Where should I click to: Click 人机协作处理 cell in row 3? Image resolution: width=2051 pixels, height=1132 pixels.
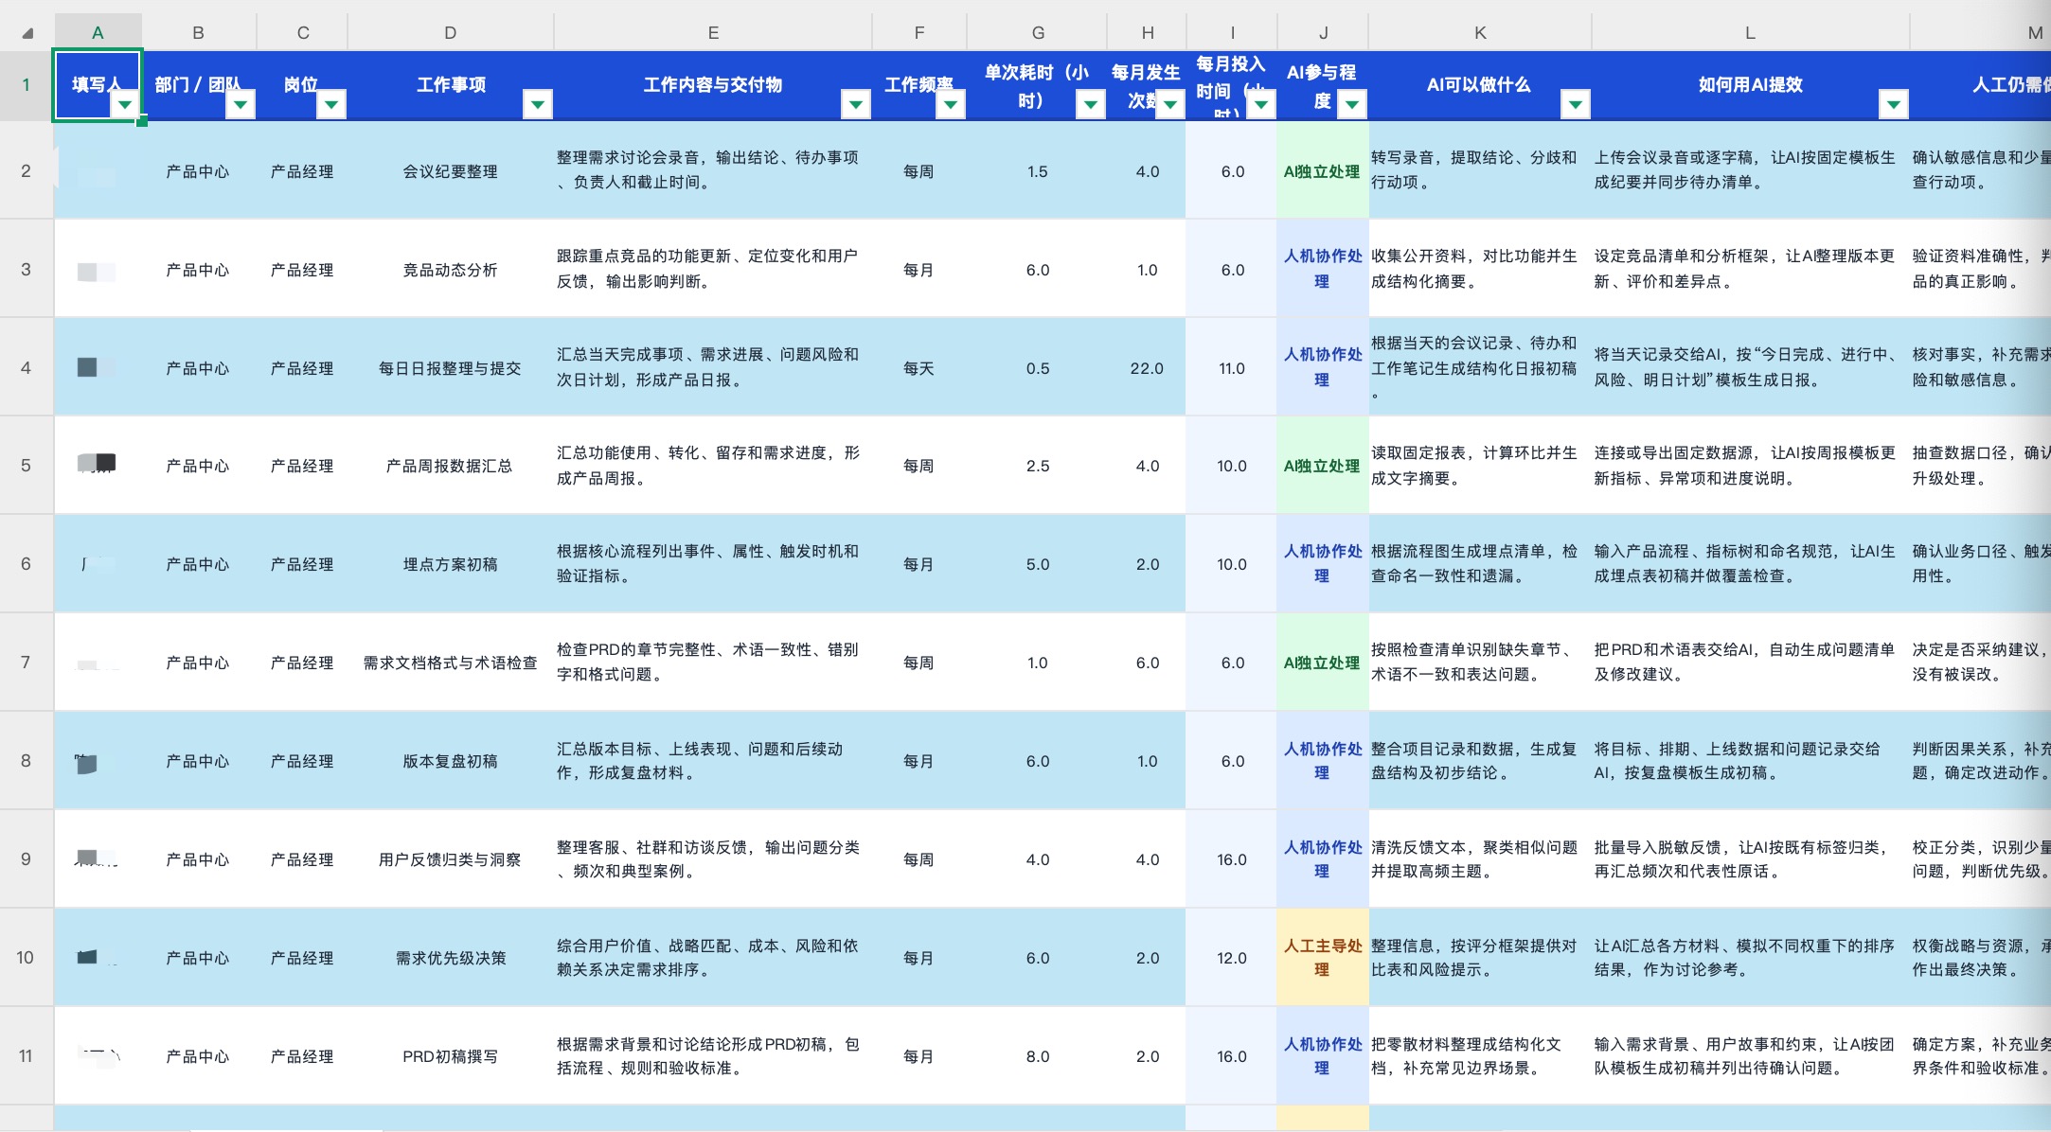click(x=1323, y=269)
